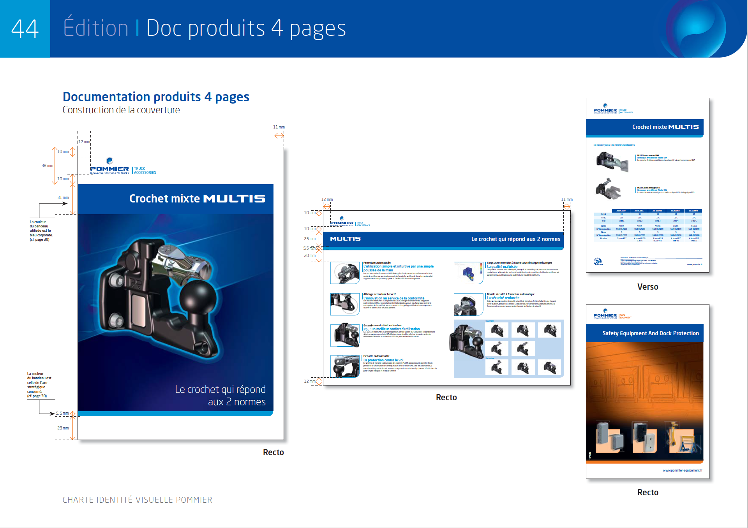This screenshot has width=748, height=528.
Task: Click the light blue strip under the cover image
Action: 175,414
